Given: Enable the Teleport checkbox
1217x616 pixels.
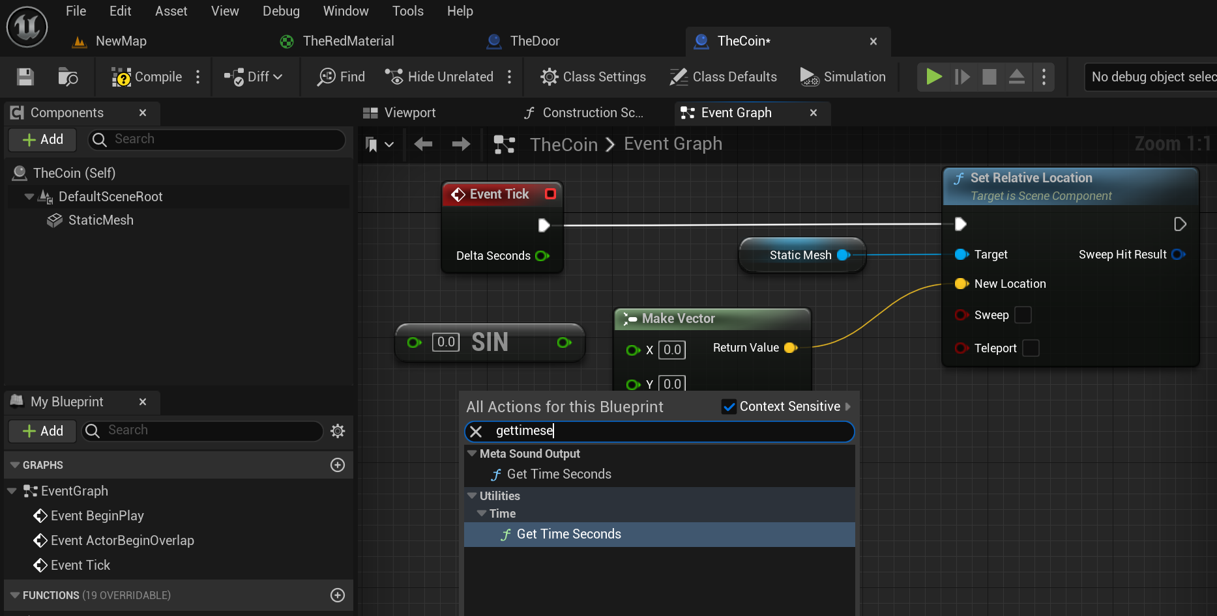Looking at the screenshot, I should (x=1031, y=348).
